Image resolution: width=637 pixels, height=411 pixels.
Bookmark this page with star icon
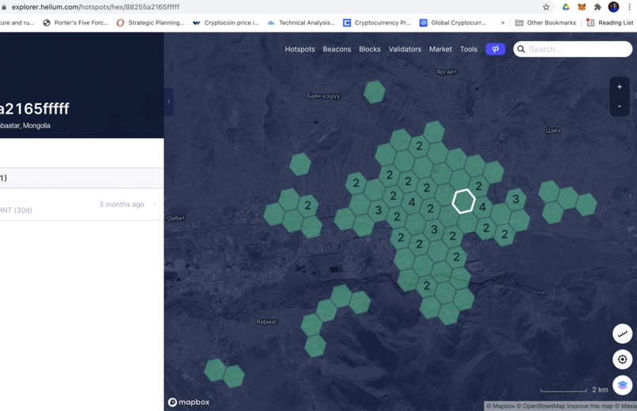(x=546, y=7)
